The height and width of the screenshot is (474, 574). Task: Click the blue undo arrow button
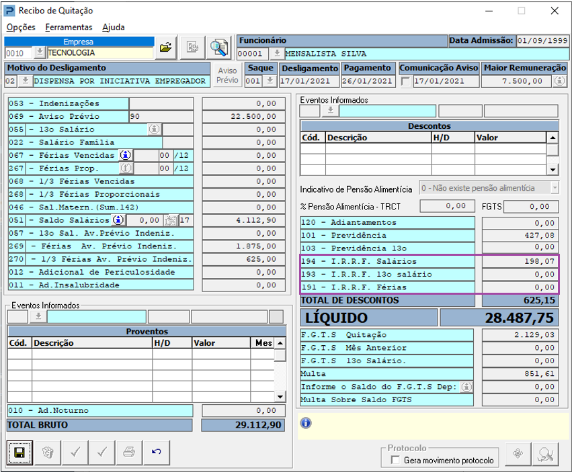[157, 453]
